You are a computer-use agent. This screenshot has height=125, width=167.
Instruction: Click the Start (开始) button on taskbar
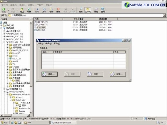coord(4,122)
